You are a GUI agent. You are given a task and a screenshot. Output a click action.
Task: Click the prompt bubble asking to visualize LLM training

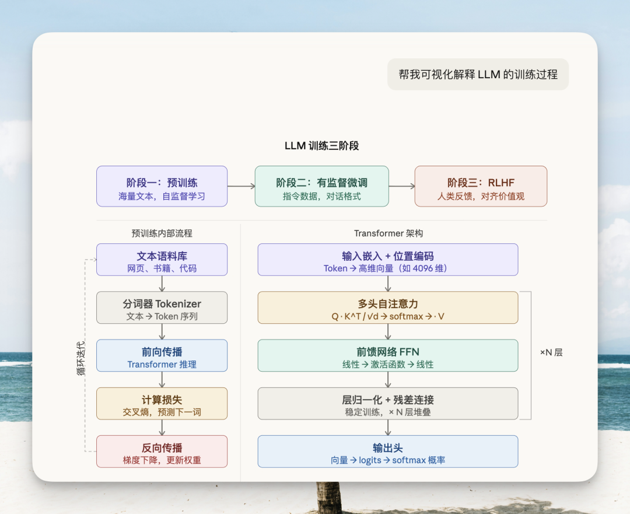478,74
